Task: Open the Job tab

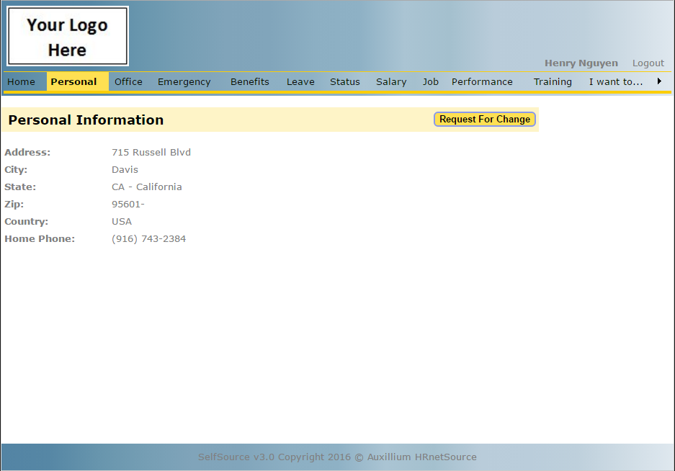Action: (x=431, y=82)
